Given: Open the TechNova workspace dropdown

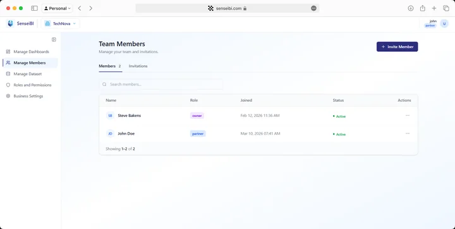Looking at the screenshot, I should point(61,23).
